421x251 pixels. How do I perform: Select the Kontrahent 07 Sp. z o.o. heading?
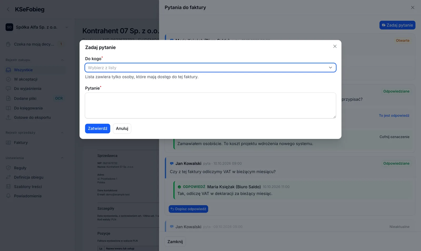tap(121, 31)
